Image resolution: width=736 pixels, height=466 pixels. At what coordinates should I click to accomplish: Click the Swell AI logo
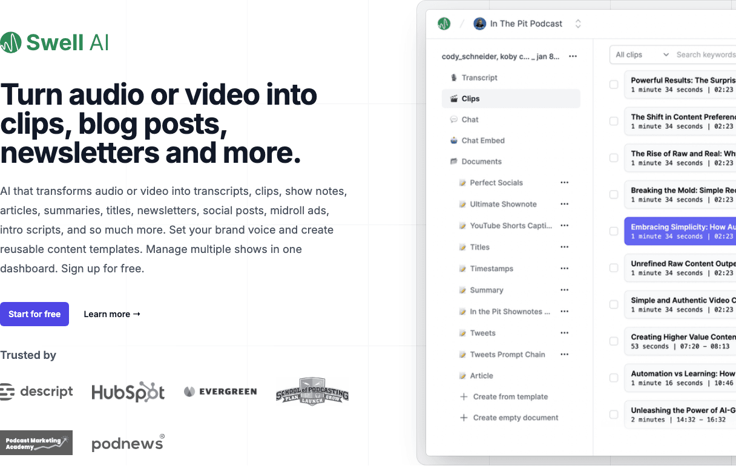click(54, 42)
